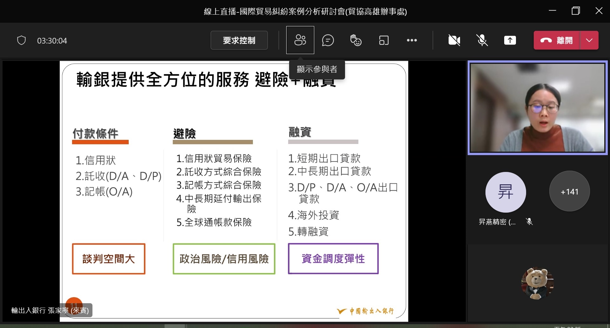Open the meeting chat
Screen dimensions: 610x328
(x=328, y=40)
